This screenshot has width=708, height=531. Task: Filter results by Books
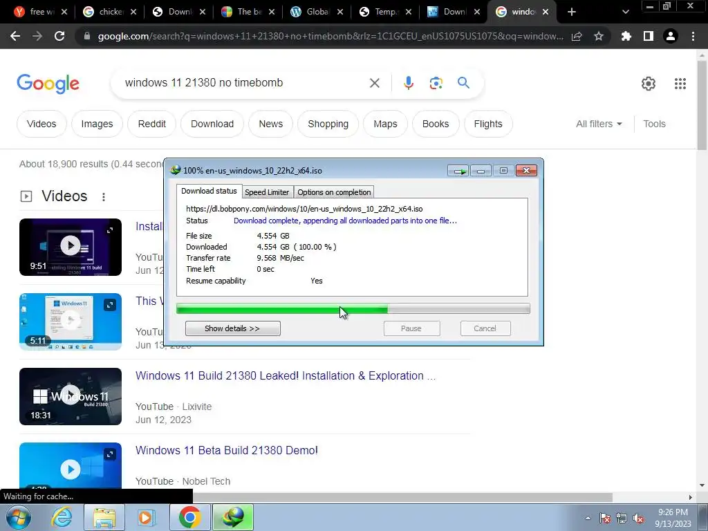(x=436, y=124)
